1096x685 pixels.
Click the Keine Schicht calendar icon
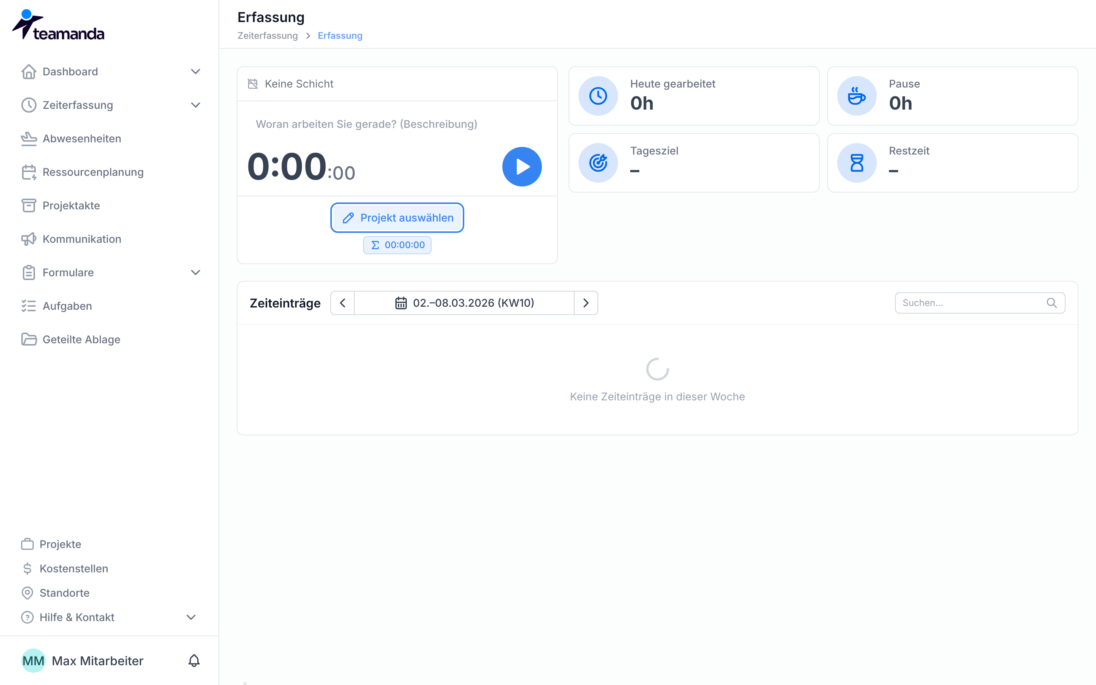tap(253, 84)
